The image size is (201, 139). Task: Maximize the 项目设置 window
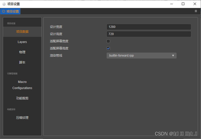[x=183, y=4]
